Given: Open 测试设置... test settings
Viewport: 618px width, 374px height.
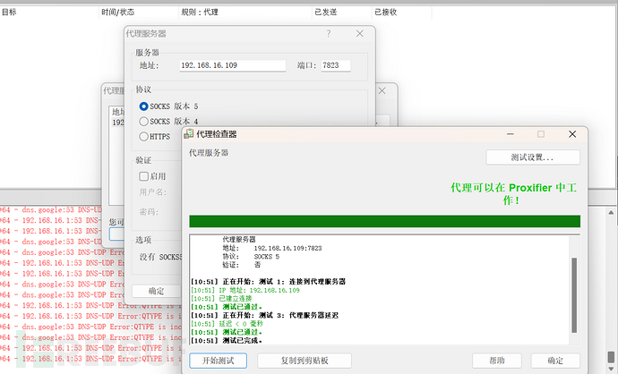Looking at the screenshot, I should (533, 157).
